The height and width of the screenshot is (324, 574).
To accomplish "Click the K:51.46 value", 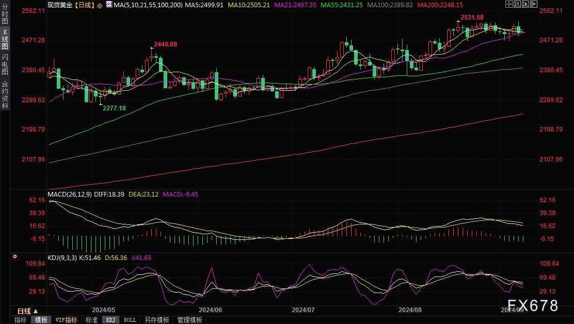I will click(x=90, y=258).
